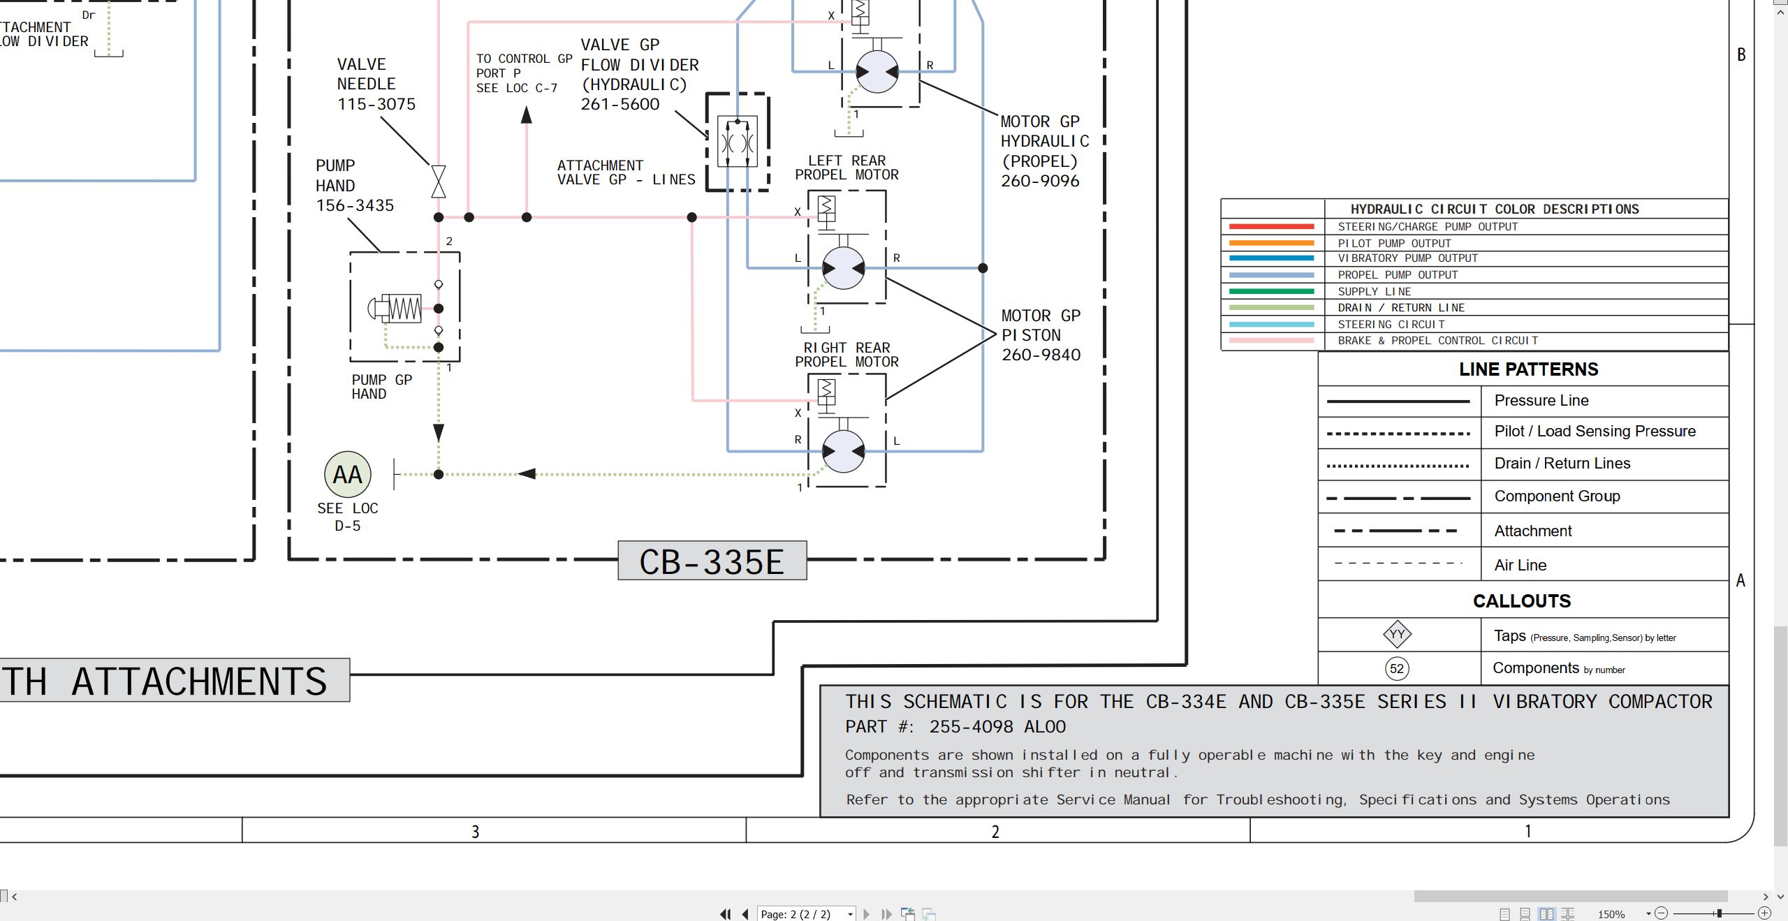The width and height of the screenshot is (1788, 921).
Task: Click the DRAIN / RETURN LINE legend text
Action: pos(1401,308)
